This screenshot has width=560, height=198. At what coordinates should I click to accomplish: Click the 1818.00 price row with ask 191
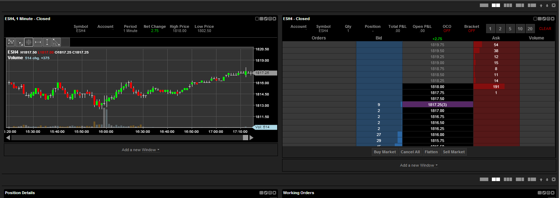tap(437, 87)
